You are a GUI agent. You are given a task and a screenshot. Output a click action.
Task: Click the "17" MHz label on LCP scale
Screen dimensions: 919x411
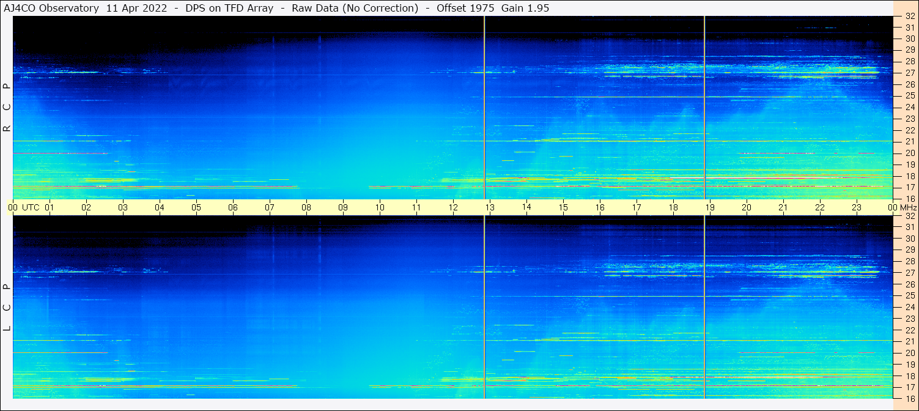point(910,387)
